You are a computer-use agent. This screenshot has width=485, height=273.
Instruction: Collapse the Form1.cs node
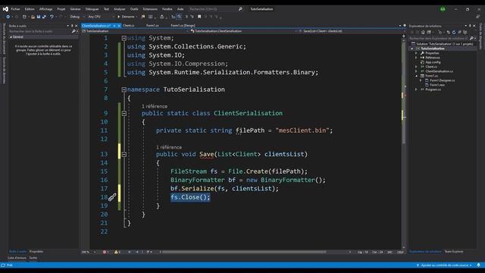416,76
